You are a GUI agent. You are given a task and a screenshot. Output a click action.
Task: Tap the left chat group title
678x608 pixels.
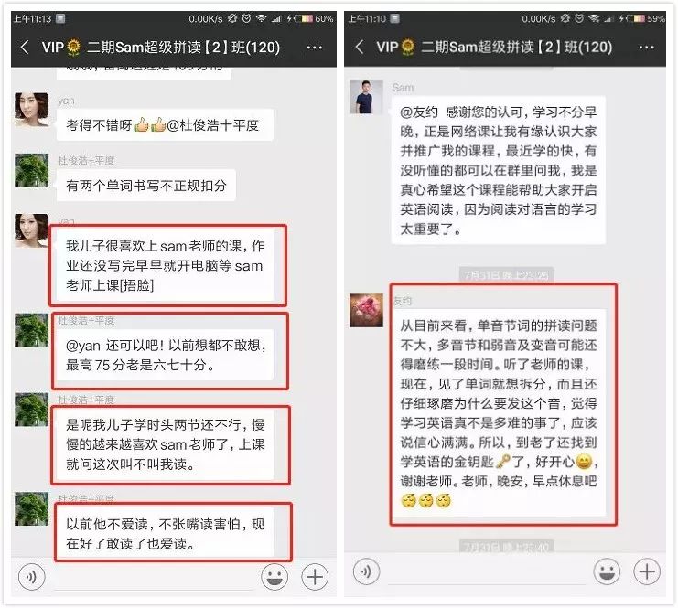[x=161, y=48]
